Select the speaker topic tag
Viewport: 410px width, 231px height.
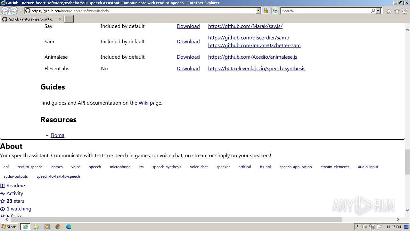pos(223,167)
